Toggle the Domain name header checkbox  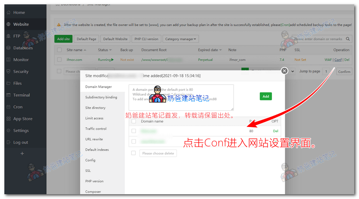pos(134,121)
